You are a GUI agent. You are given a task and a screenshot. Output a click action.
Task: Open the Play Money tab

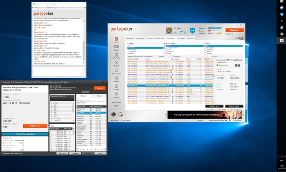181,38
